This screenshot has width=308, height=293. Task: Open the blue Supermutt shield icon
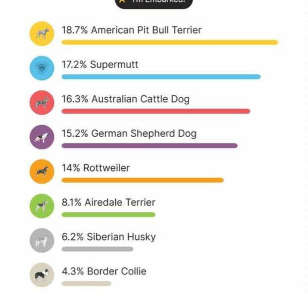42,68
